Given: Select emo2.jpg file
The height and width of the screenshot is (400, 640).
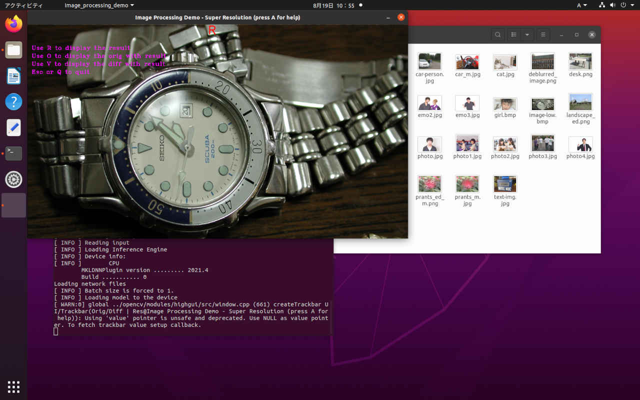Looking at the screenshot, I should [429, 106].
